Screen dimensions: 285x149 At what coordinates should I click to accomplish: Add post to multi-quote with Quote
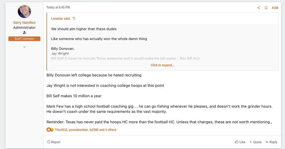[255, 142]
